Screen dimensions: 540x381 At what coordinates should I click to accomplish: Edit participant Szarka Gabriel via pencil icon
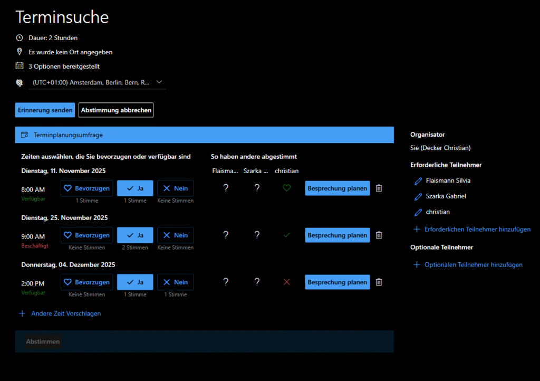pos(418,196)
